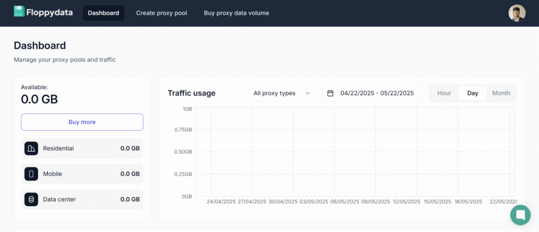Expand the All proxy types chevron
This screenshot has width=539, height=232.
[307, 93]
